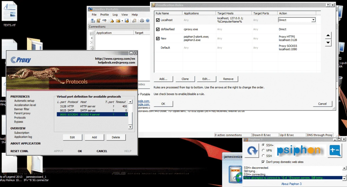The width and height of the screenshot is (347, 187).
Task: Open About Psiphon 3 link
Action: 291,184
